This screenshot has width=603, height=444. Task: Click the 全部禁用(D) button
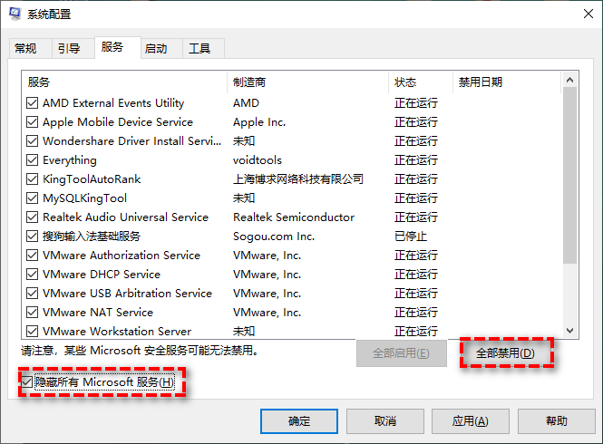pyautogui.click(x=506, y=352)
